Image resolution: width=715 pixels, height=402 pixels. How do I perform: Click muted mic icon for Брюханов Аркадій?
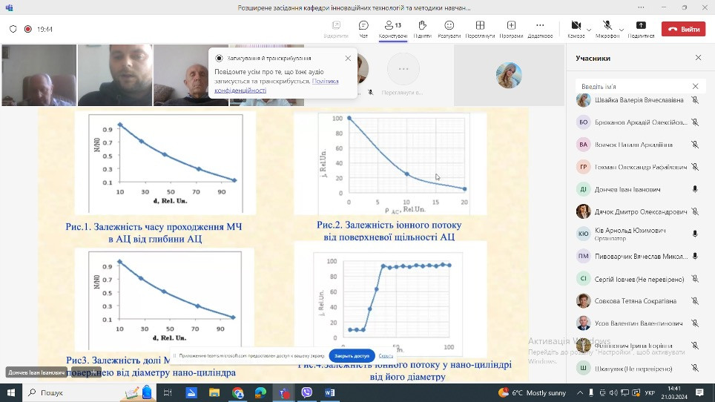[x=695, y=122]
